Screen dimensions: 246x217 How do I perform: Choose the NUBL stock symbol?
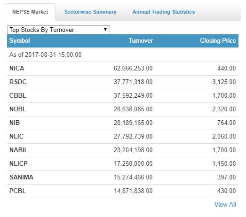pos(18,109)
